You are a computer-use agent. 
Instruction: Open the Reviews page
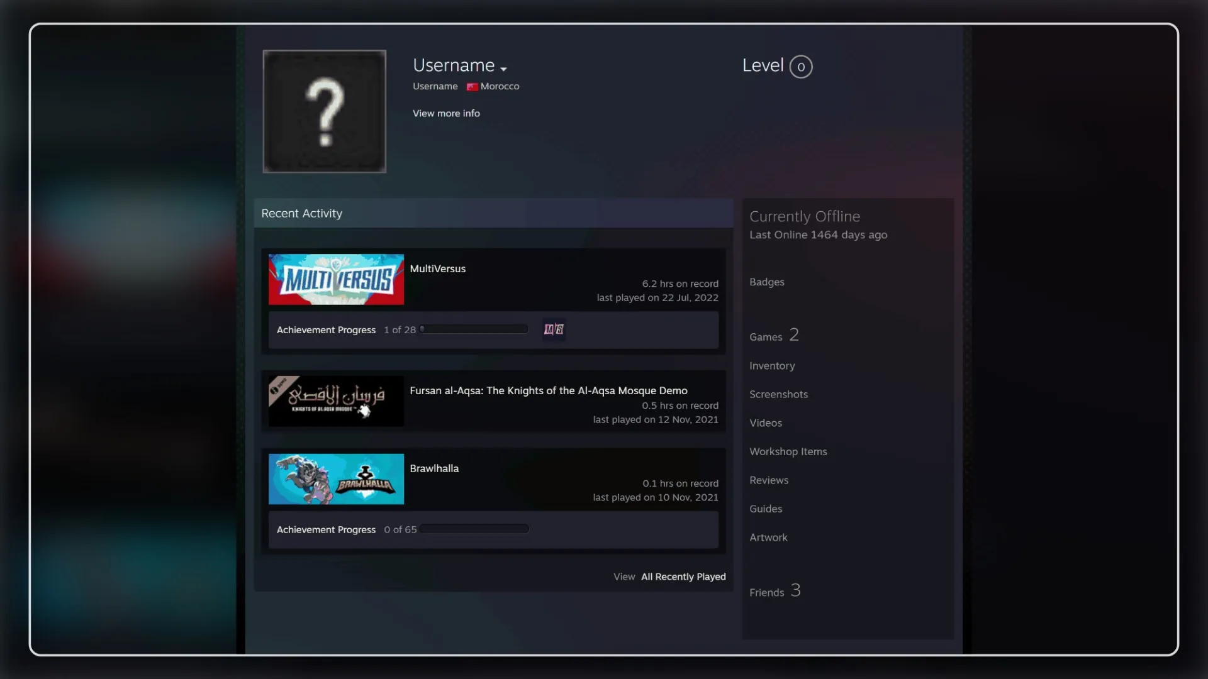pyautogui.click(x=768, y=480)
